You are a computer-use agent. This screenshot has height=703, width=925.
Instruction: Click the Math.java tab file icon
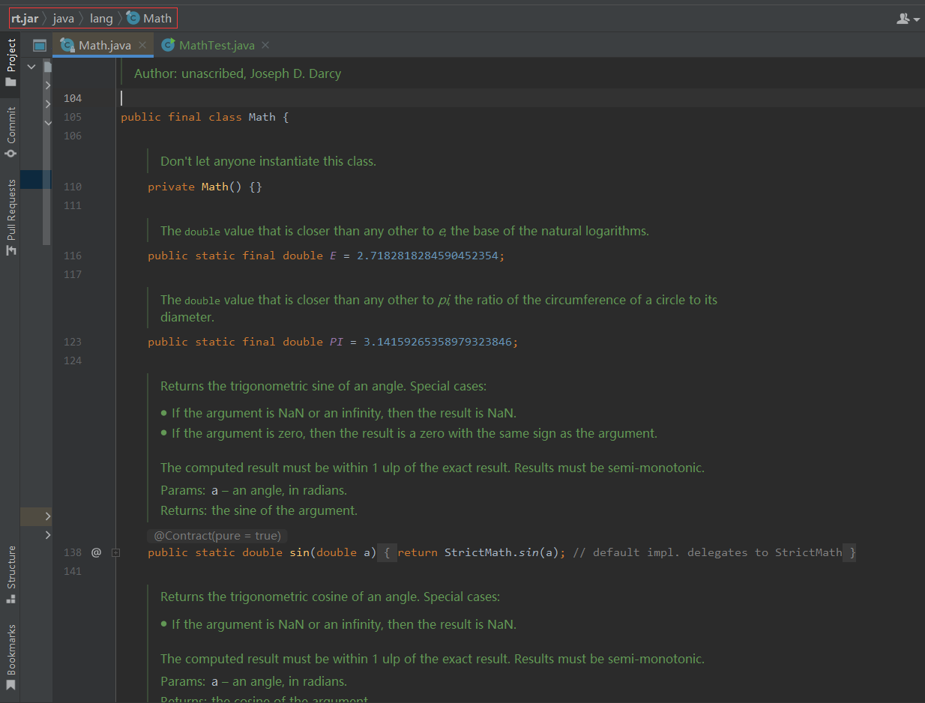(67, 45)
